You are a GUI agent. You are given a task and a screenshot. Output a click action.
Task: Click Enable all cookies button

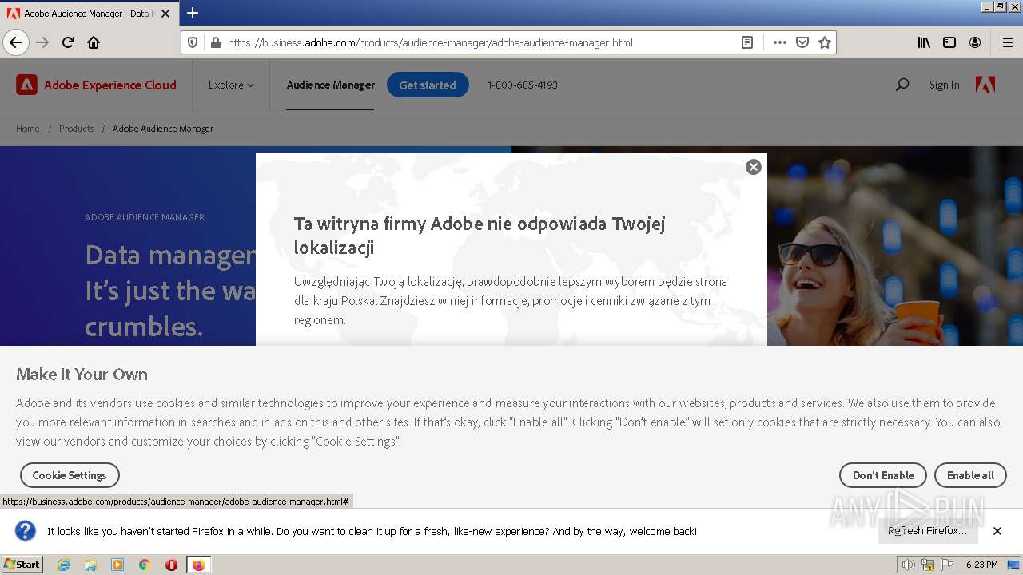click(970, 475)
